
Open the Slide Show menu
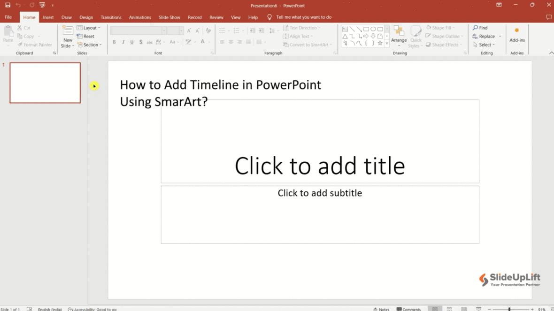click(169, 17)
